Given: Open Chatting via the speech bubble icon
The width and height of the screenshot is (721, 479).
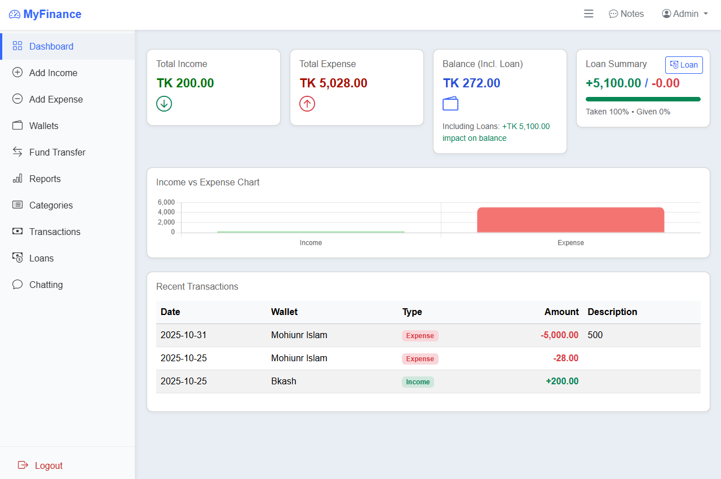Looking at the screenshot, I should coord(17,285).
